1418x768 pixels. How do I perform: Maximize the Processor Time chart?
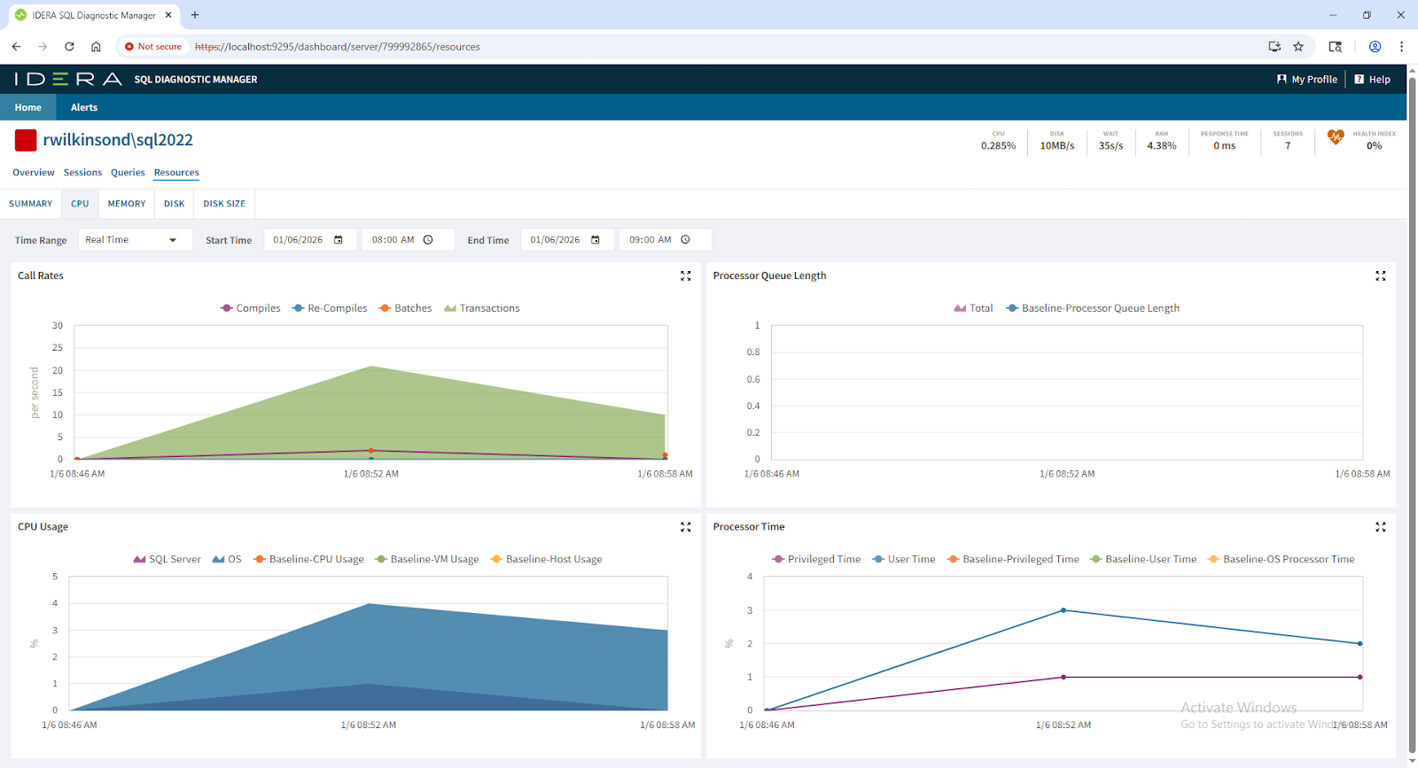pyautogui.click(x=1380, y=527)
